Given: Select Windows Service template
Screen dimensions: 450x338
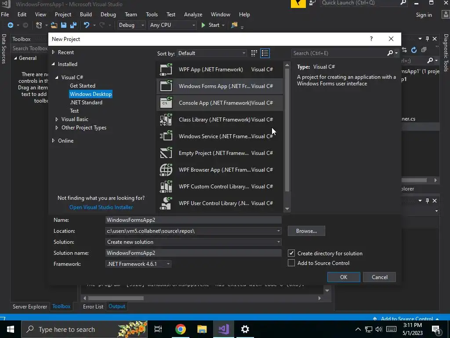Looking at the screenshot, I should [220, 136].
